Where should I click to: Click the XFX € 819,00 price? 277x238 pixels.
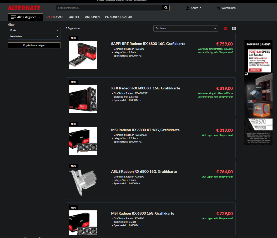[x=225, y=88]
